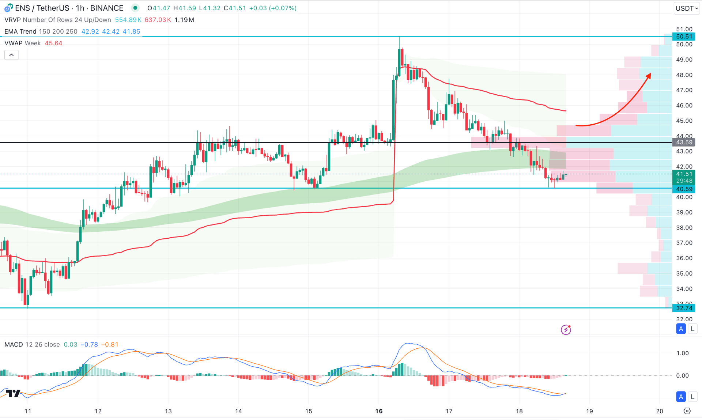The width and height of the screenshot is (702, 420).
Task: Click the price change +0.03 (+0.07%)
Action: 273,8
